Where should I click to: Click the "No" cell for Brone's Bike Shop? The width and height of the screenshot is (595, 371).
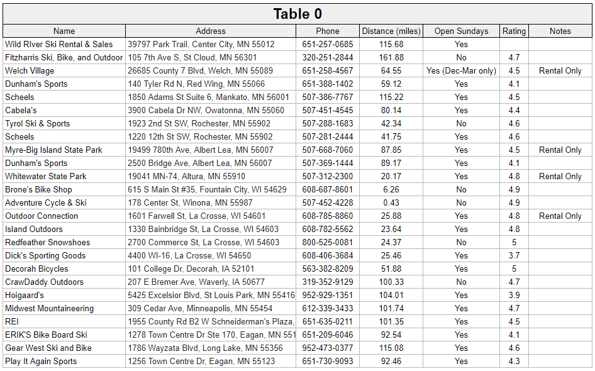click(x=461, y=189)
